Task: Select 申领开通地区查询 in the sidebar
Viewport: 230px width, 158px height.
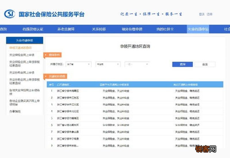Action: point(20,48)
